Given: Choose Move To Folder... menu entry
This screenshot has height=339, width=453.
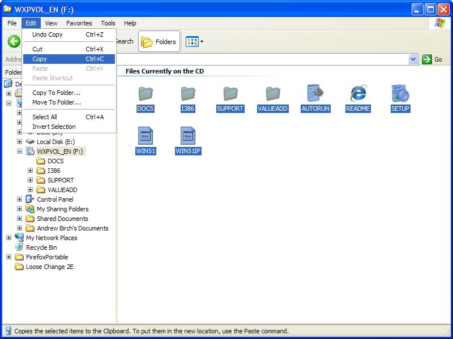Looking at the screenshot, I should pyautogui.click(x=69, y=102).
